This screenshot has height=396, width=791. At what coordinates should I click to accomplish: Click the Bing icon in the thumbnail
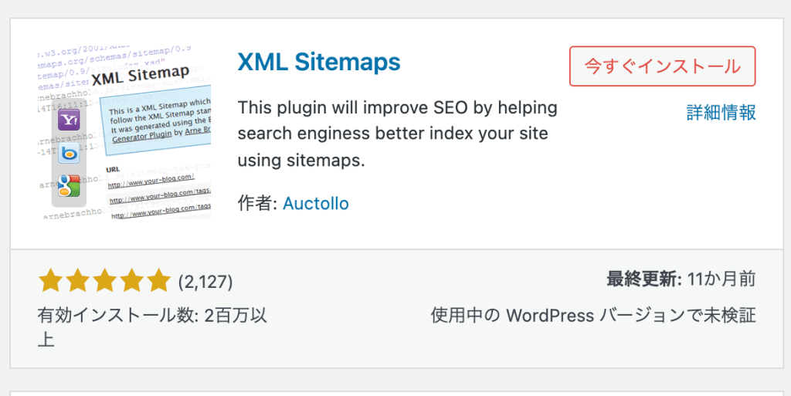coord(70,153)
